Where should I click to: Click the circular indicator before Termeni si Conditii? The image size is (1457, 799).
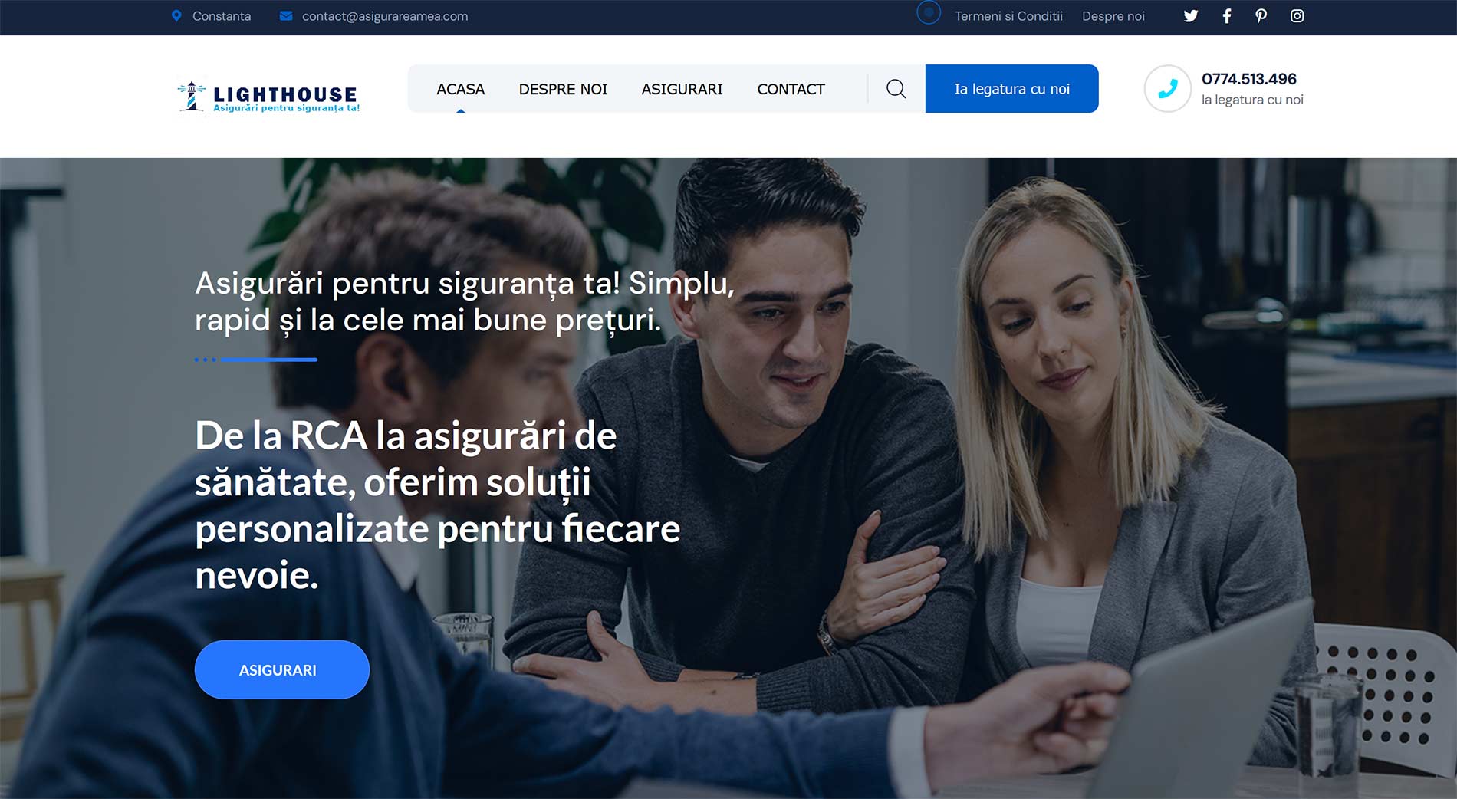(x=929, y=12)
